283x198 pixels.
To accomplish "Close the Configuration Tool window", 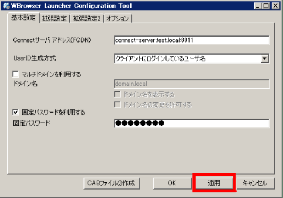I will tap(275, 6).
